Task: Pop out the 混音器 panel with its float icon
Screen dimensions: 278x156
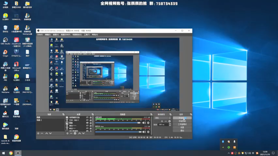Action: coord(151,114)
